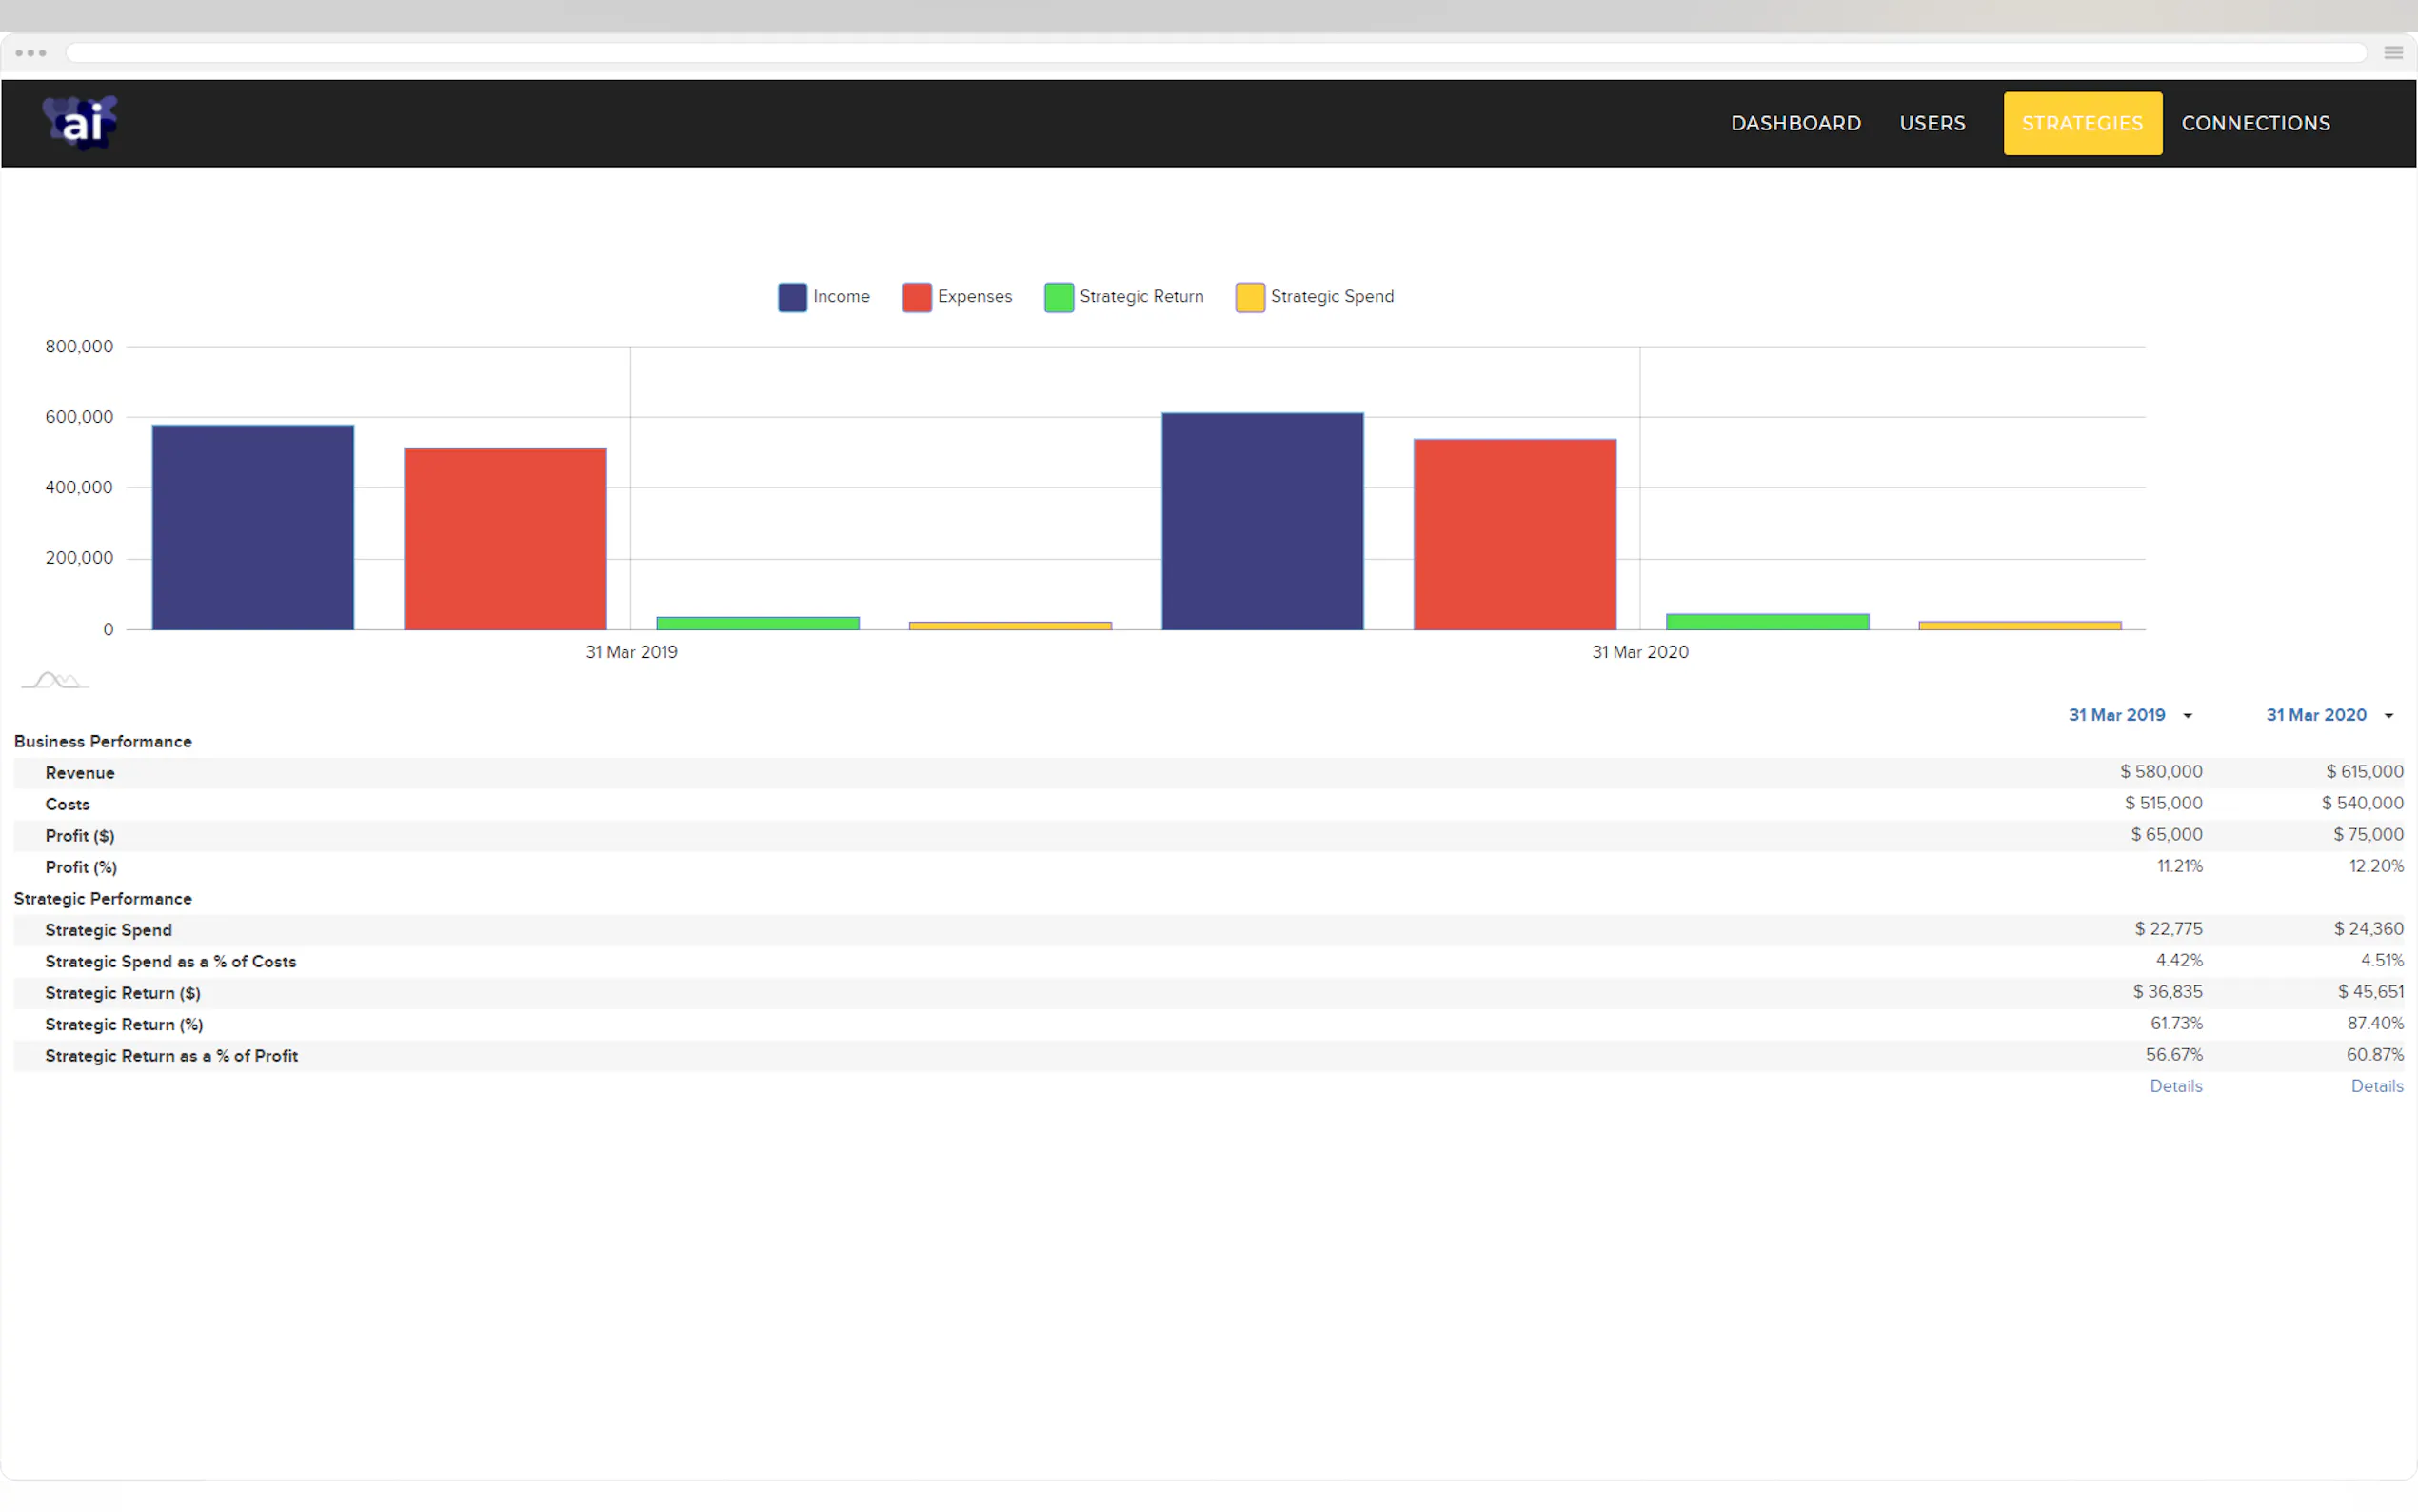
Task: Click the browser window dots icon
Action: point(31,53)
